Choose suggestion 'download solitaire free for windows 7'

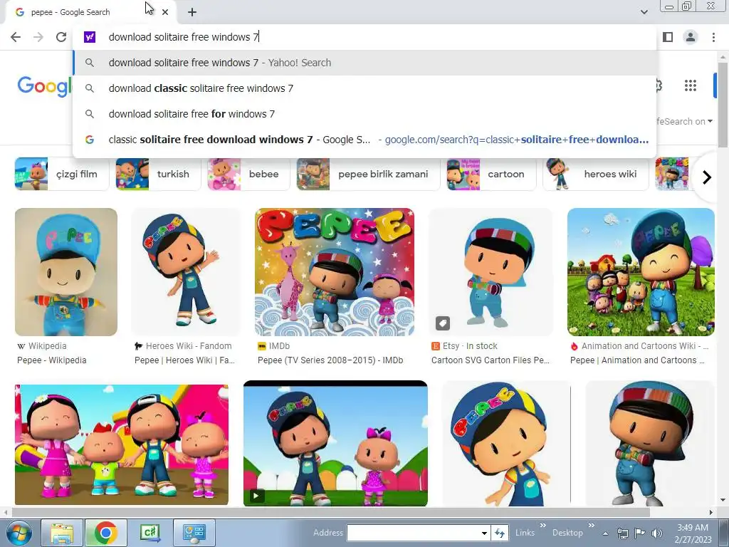point(364,114)
